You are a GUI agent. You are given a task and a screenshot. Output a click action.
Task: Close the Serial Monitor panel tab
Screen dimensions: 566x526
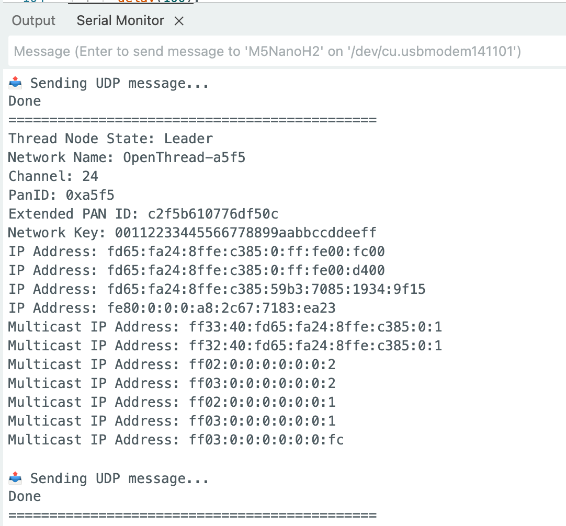[179, 21]
